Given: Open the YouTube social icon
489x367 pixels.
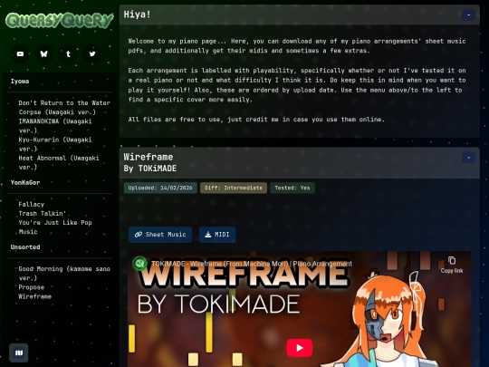Looking at the screenshot, I should 20,54.
